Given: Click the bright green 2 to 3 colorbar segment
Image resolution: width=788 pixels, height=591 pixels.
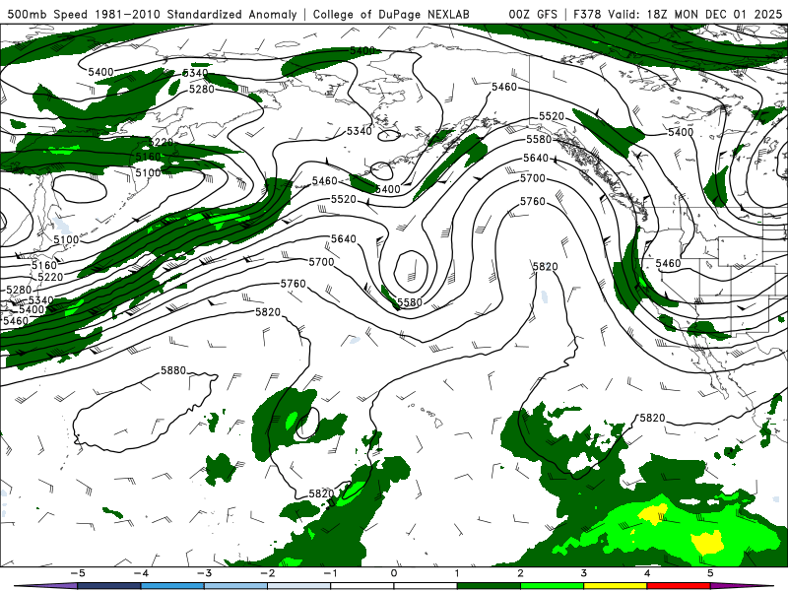Looking at the screenshot, I should [552, 586].
